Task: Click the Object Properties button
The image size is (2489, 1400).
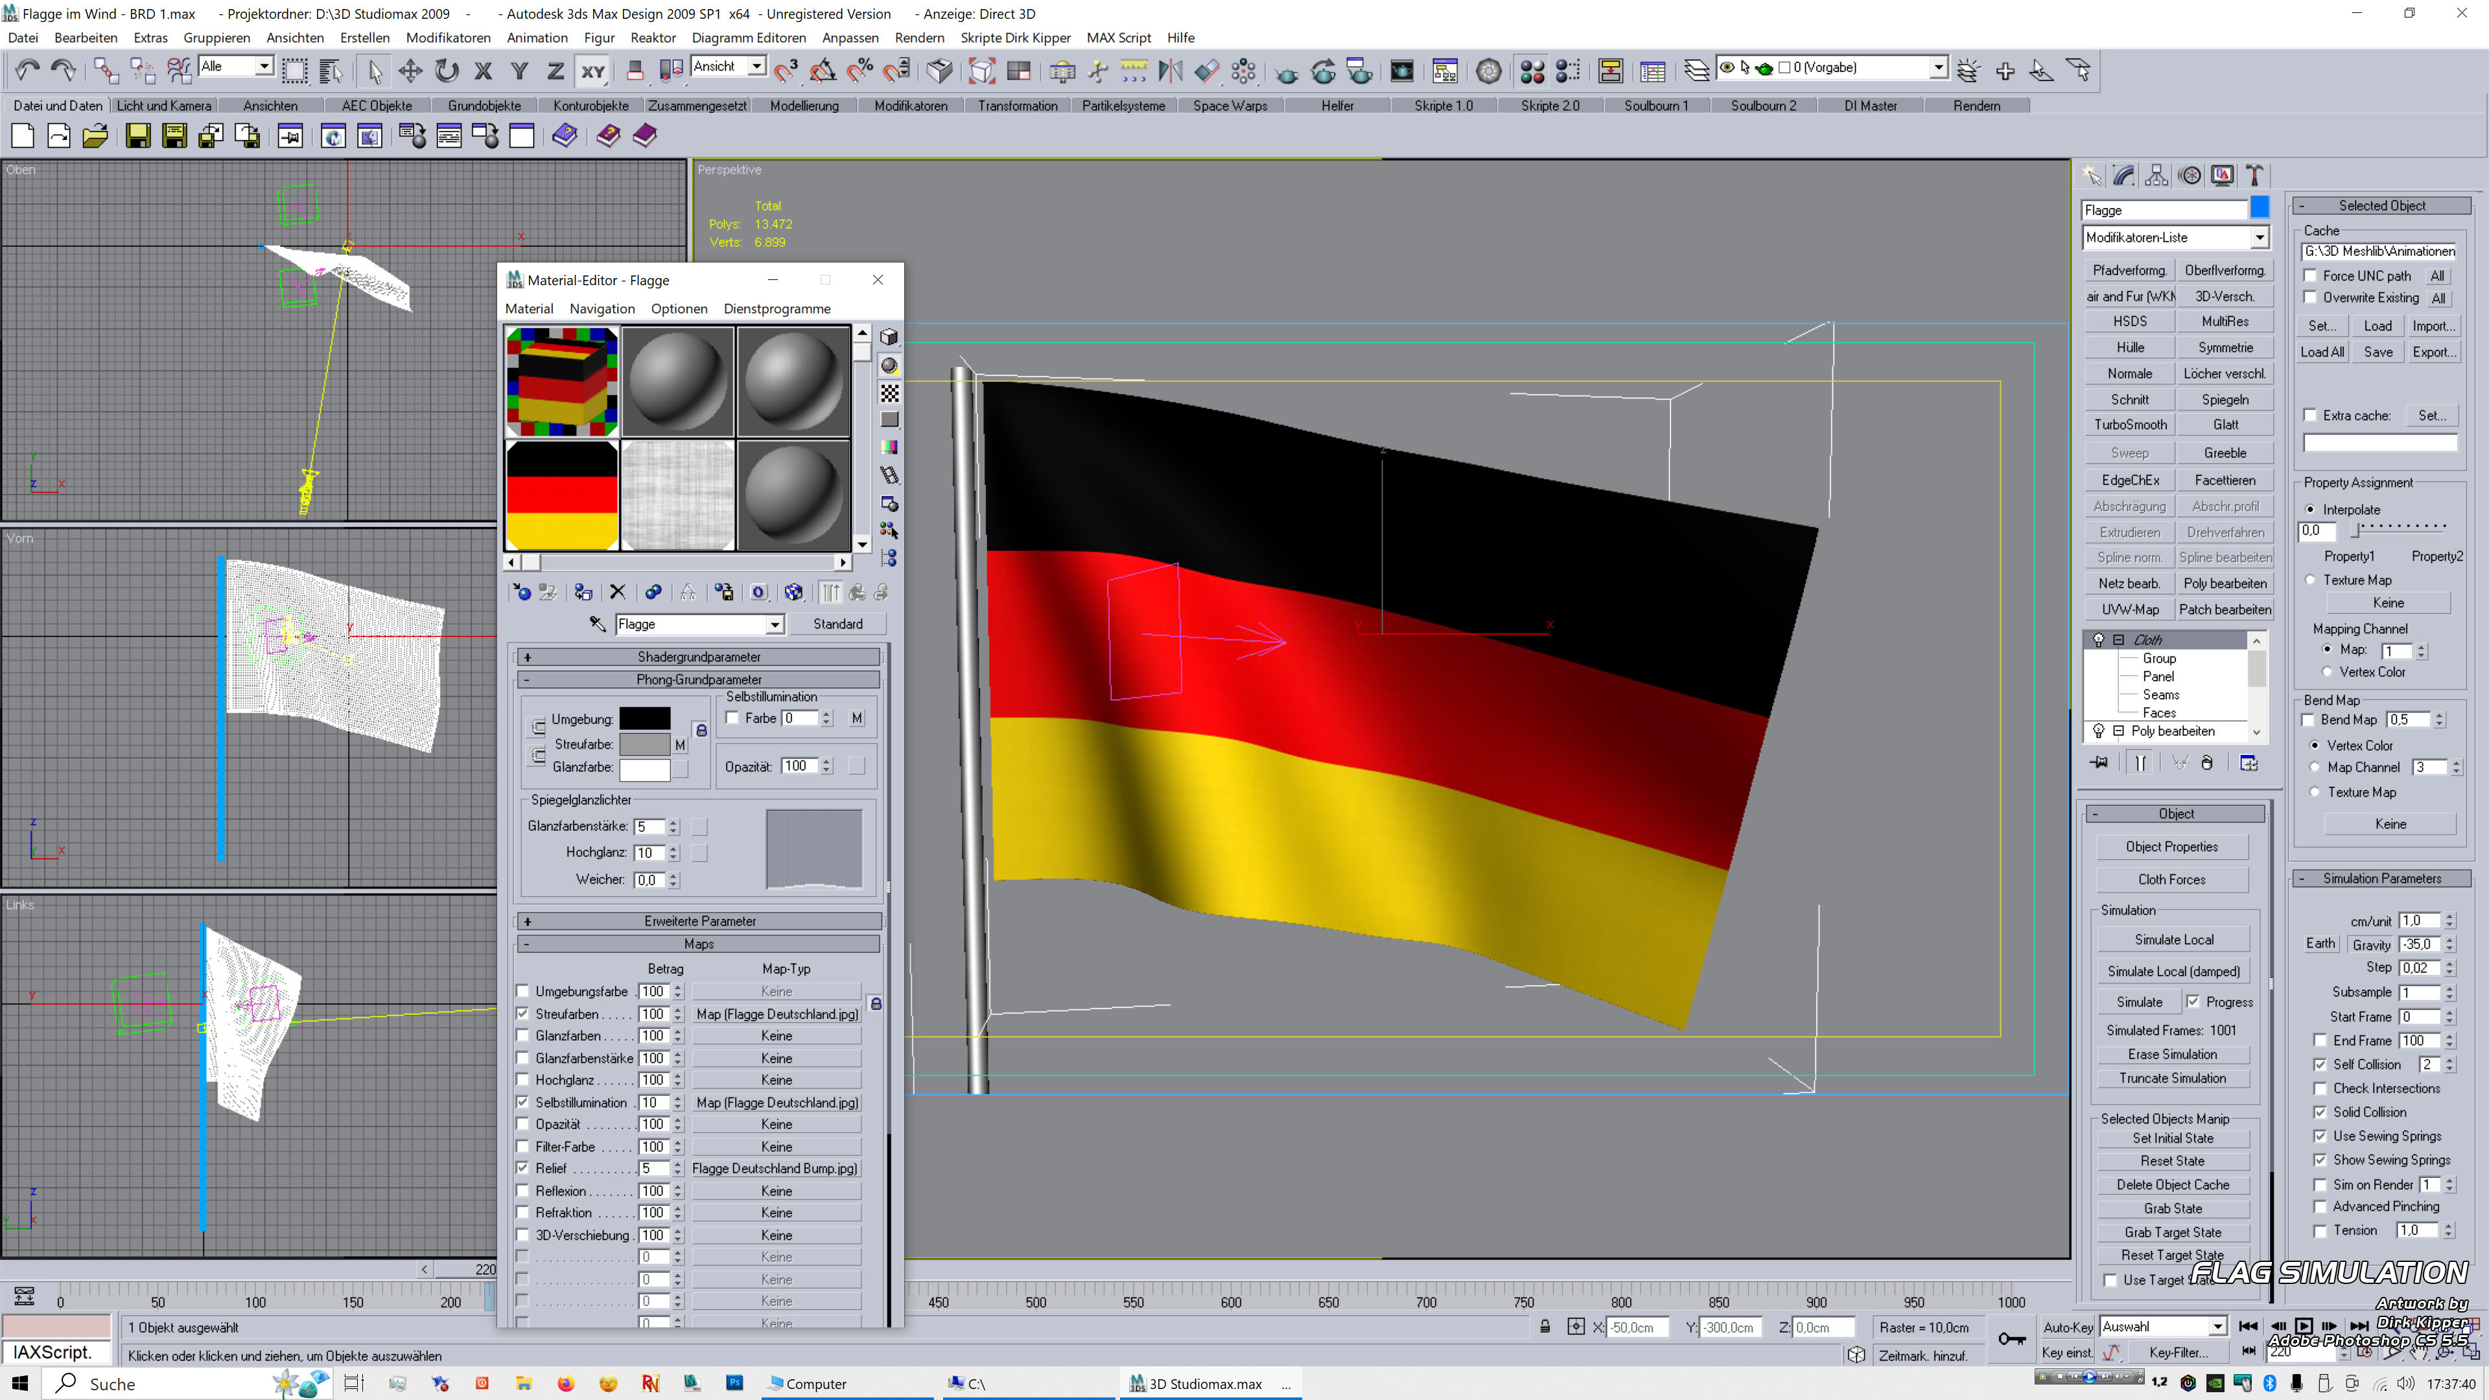Action: click(x=2172, y=846)
